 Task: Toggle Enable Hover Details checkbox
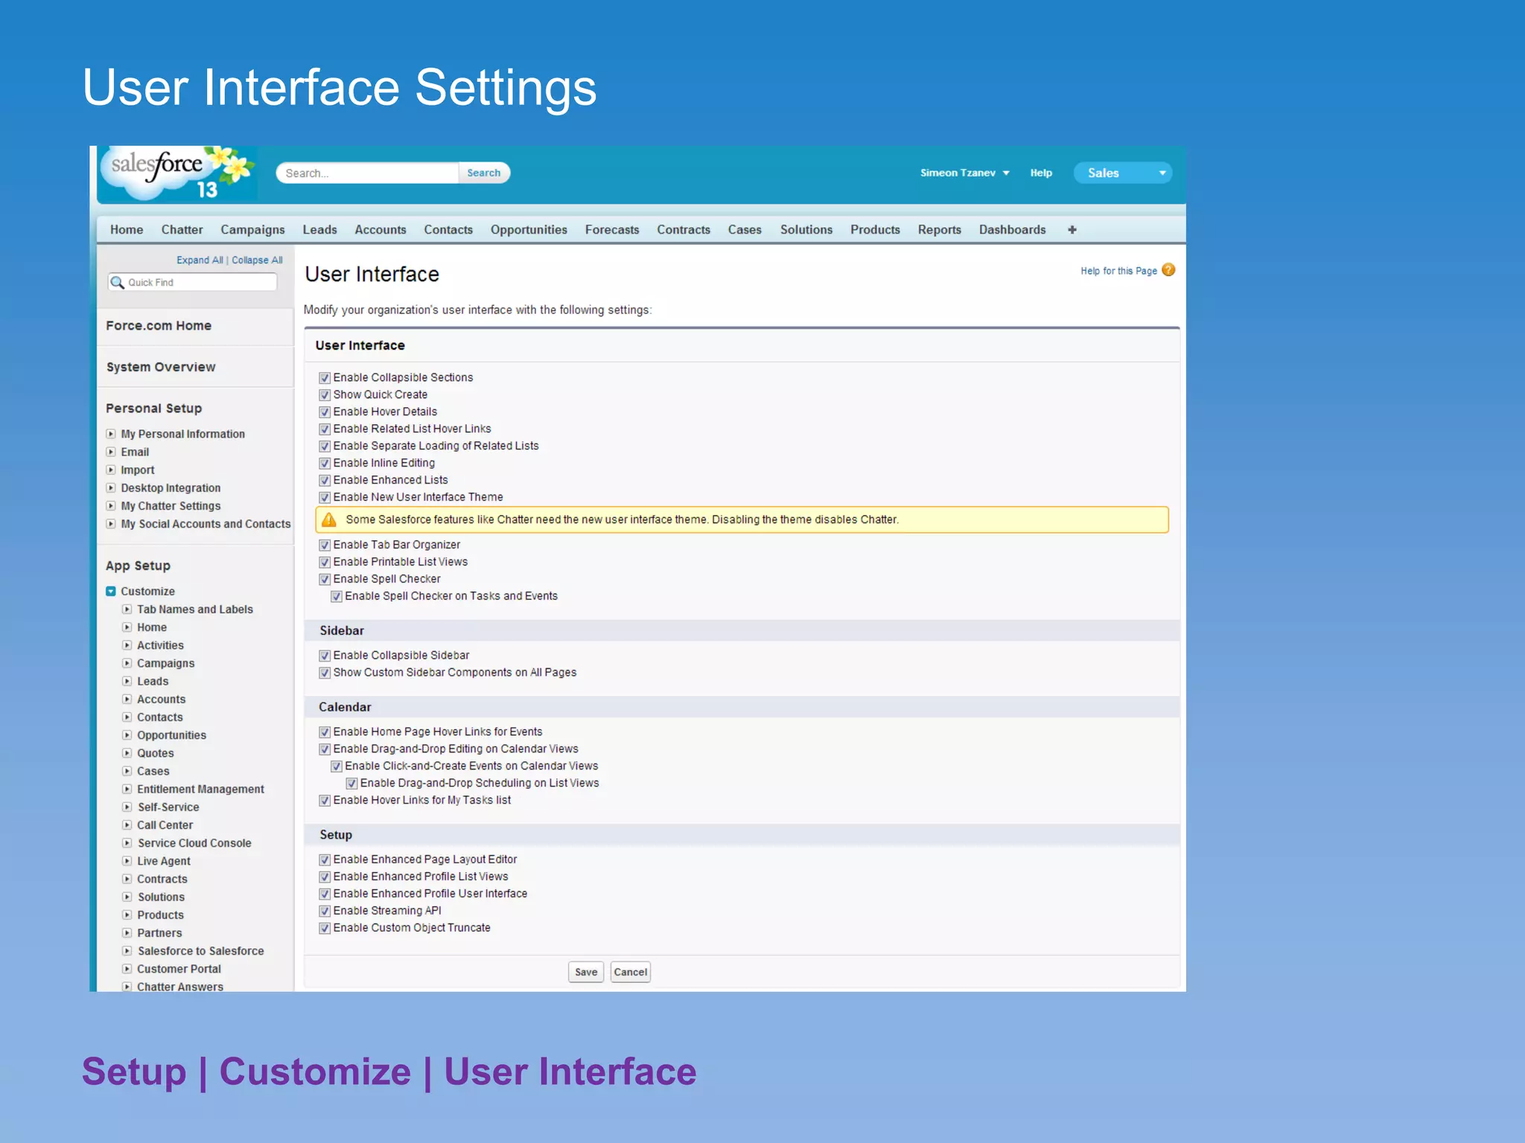[x=325, y=412]
